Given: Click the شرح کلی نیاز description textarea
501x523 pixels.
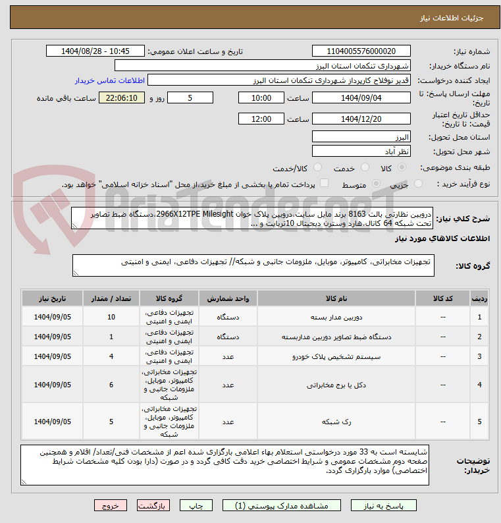Looking at the screenshot, I should pyautogui.click(x=252, y=218).
